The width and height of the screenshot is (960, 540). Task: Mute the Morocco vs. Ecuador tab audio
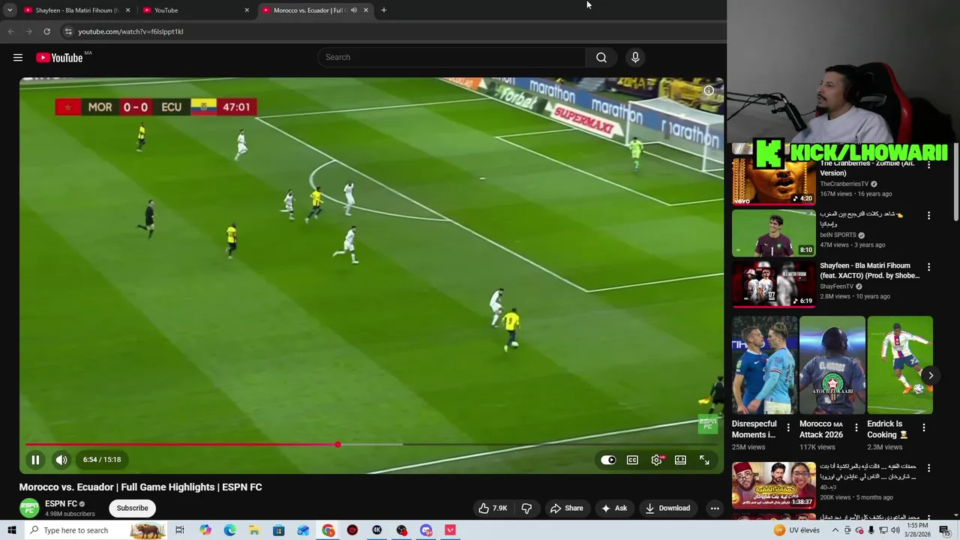pyautogui.click(x=353, y=10)
